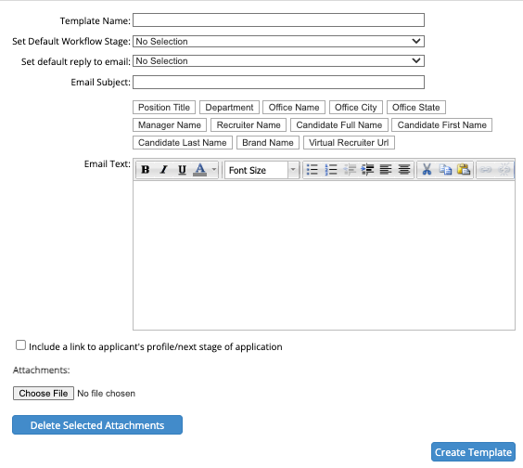Insert Office Name placeholder
This screenshot has height=468, width=523.
coord(294,107)
